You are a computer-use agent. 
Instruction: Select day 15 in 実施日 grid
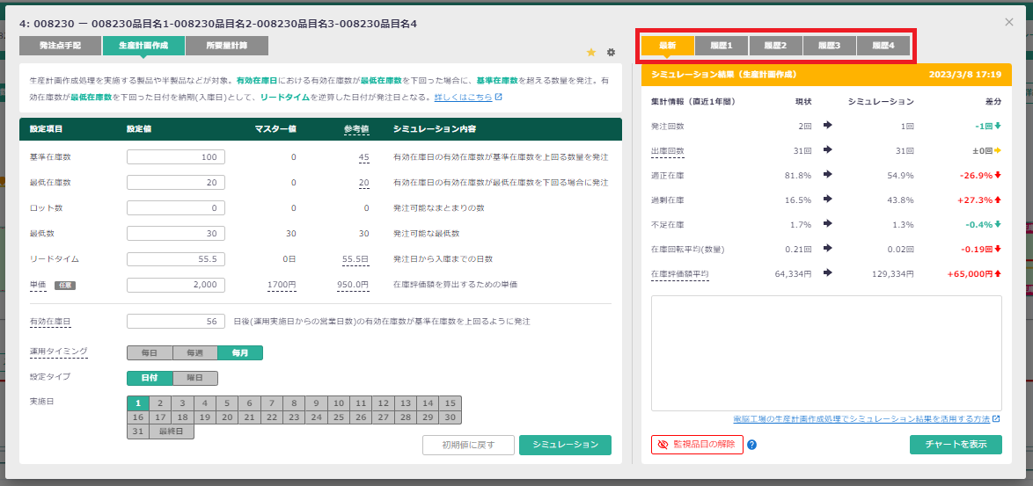[450, 403]
